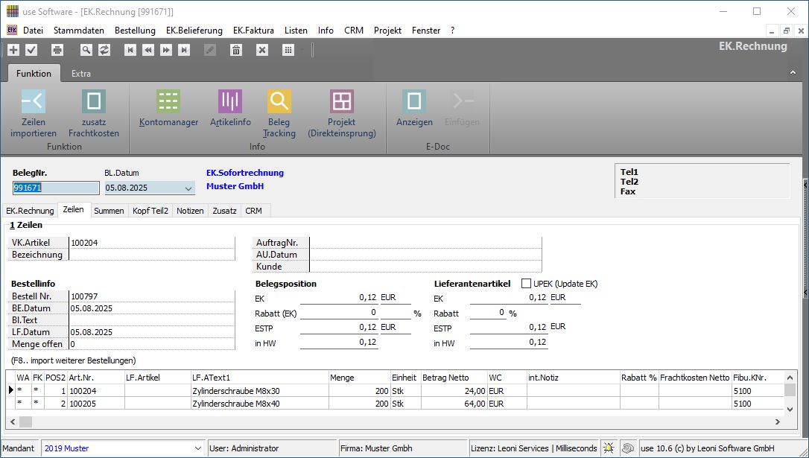Switch to the Summen tab

(109, 211)
